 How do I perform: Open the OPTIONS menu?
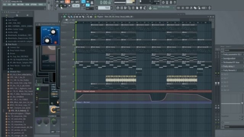tap(34, 5)
